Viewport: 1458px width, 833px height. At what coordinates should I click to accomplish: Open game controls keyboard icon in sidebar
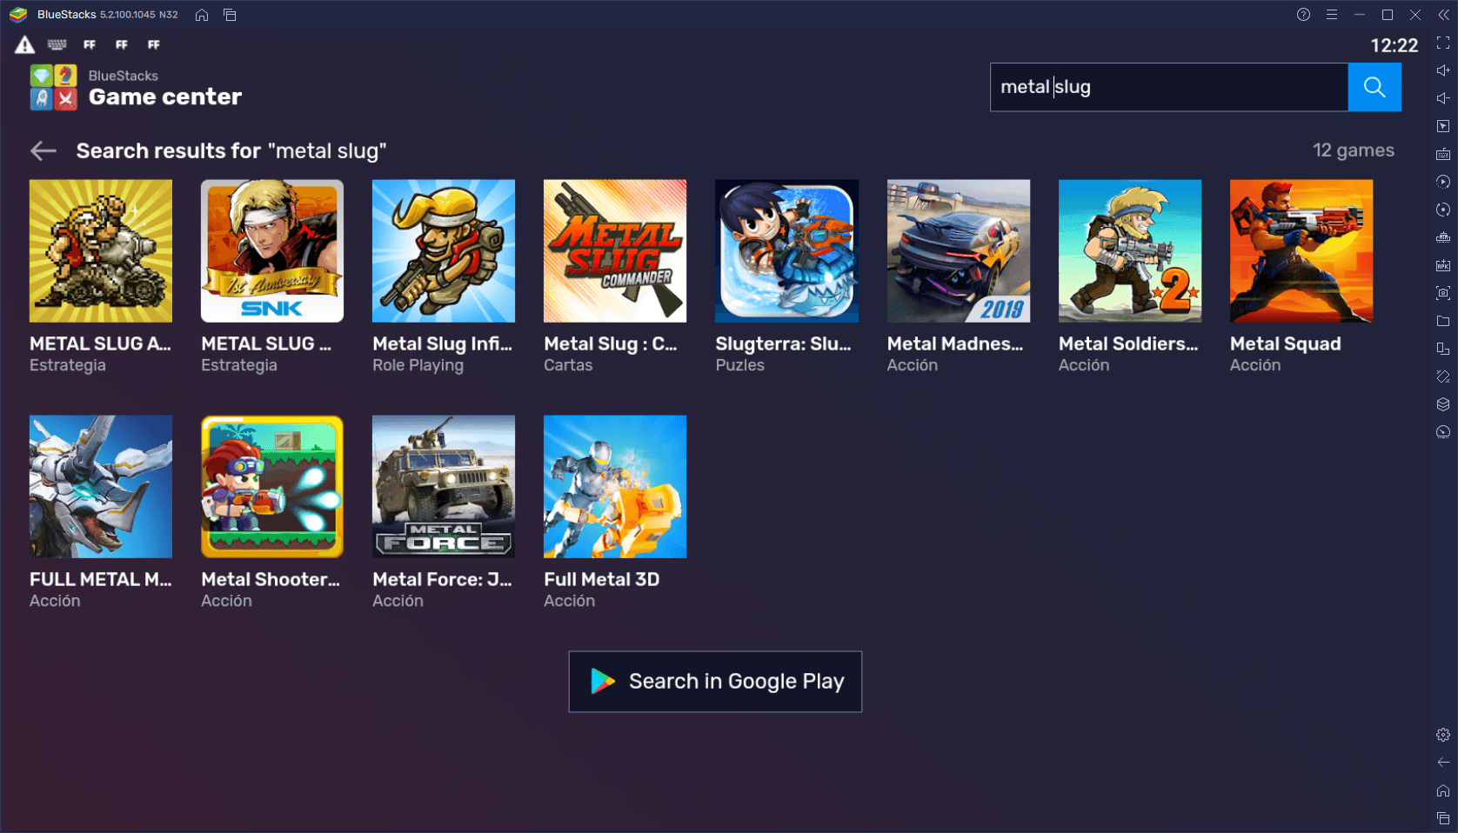tap(1443, 154)
